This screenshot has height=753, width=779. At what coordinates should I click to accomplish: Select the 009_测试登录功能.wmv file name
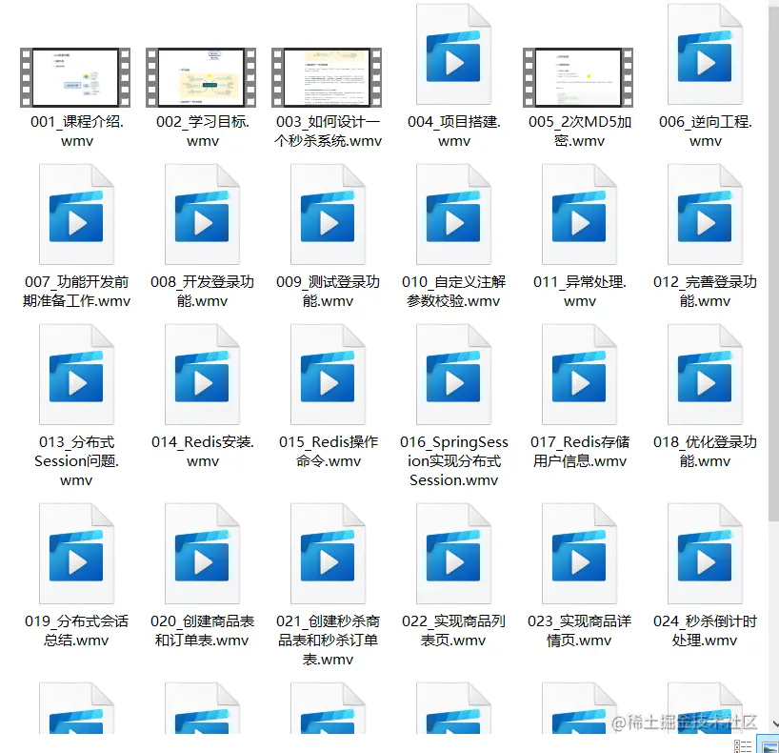329,288
